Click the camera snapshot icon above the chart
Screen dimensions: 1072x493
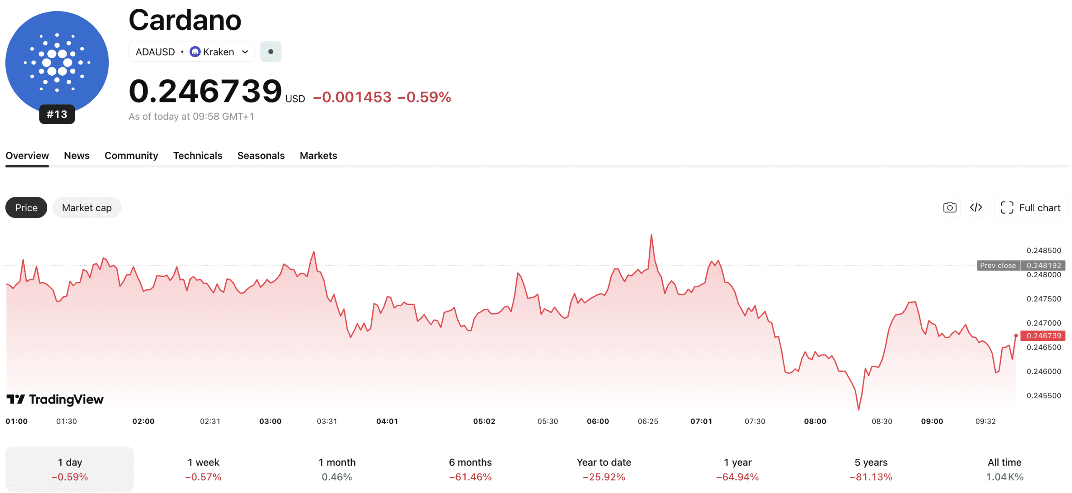950,207
